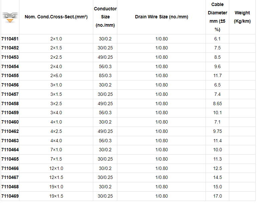Click the Drain Wire Size column header
Viewport: 257px width, 203px height.
[161, 17]
